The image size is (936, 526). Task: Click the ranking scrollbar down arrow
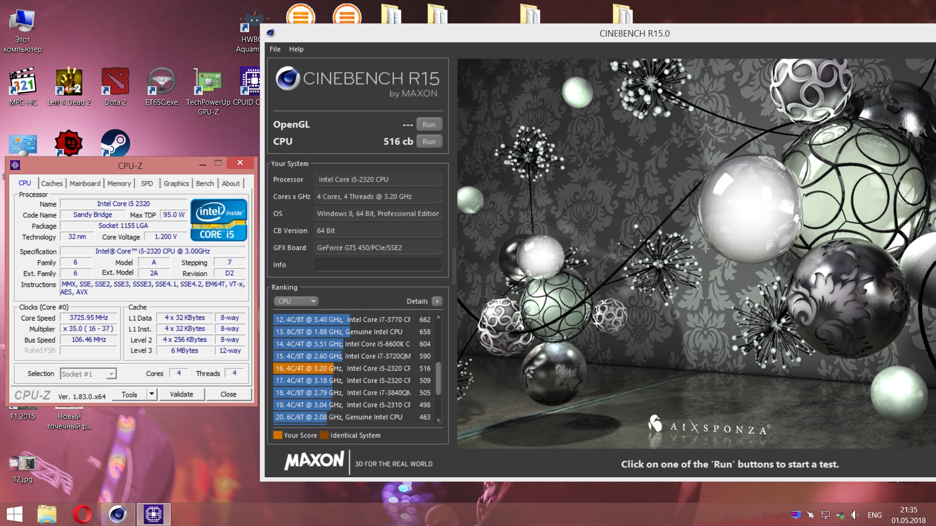[x=438, y=421]
